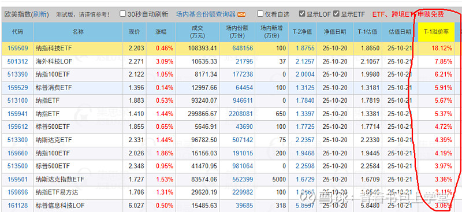Image resolution: width=462 pixels, height=212 pixels.
Task: Sort by 涨幅 column header
Action: pos(161,32)
